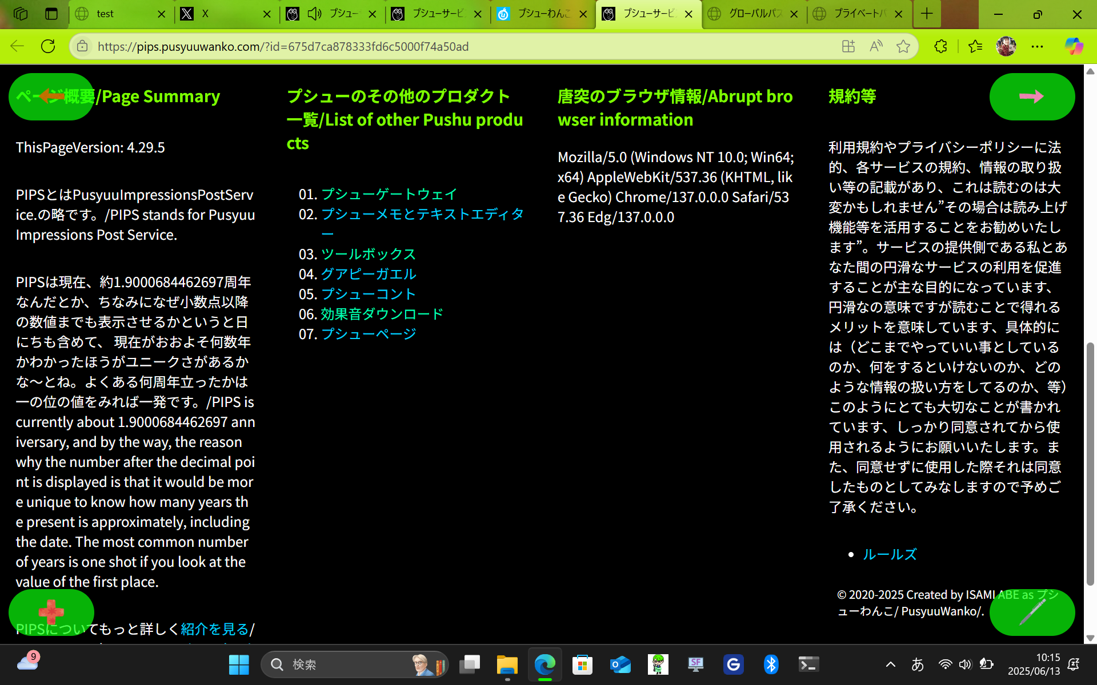Open the 紹介を見る link

215,629
